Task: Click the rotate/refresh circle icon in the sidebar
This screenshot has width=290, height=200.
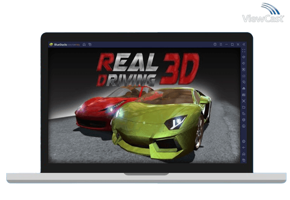Action: (244, 126)
